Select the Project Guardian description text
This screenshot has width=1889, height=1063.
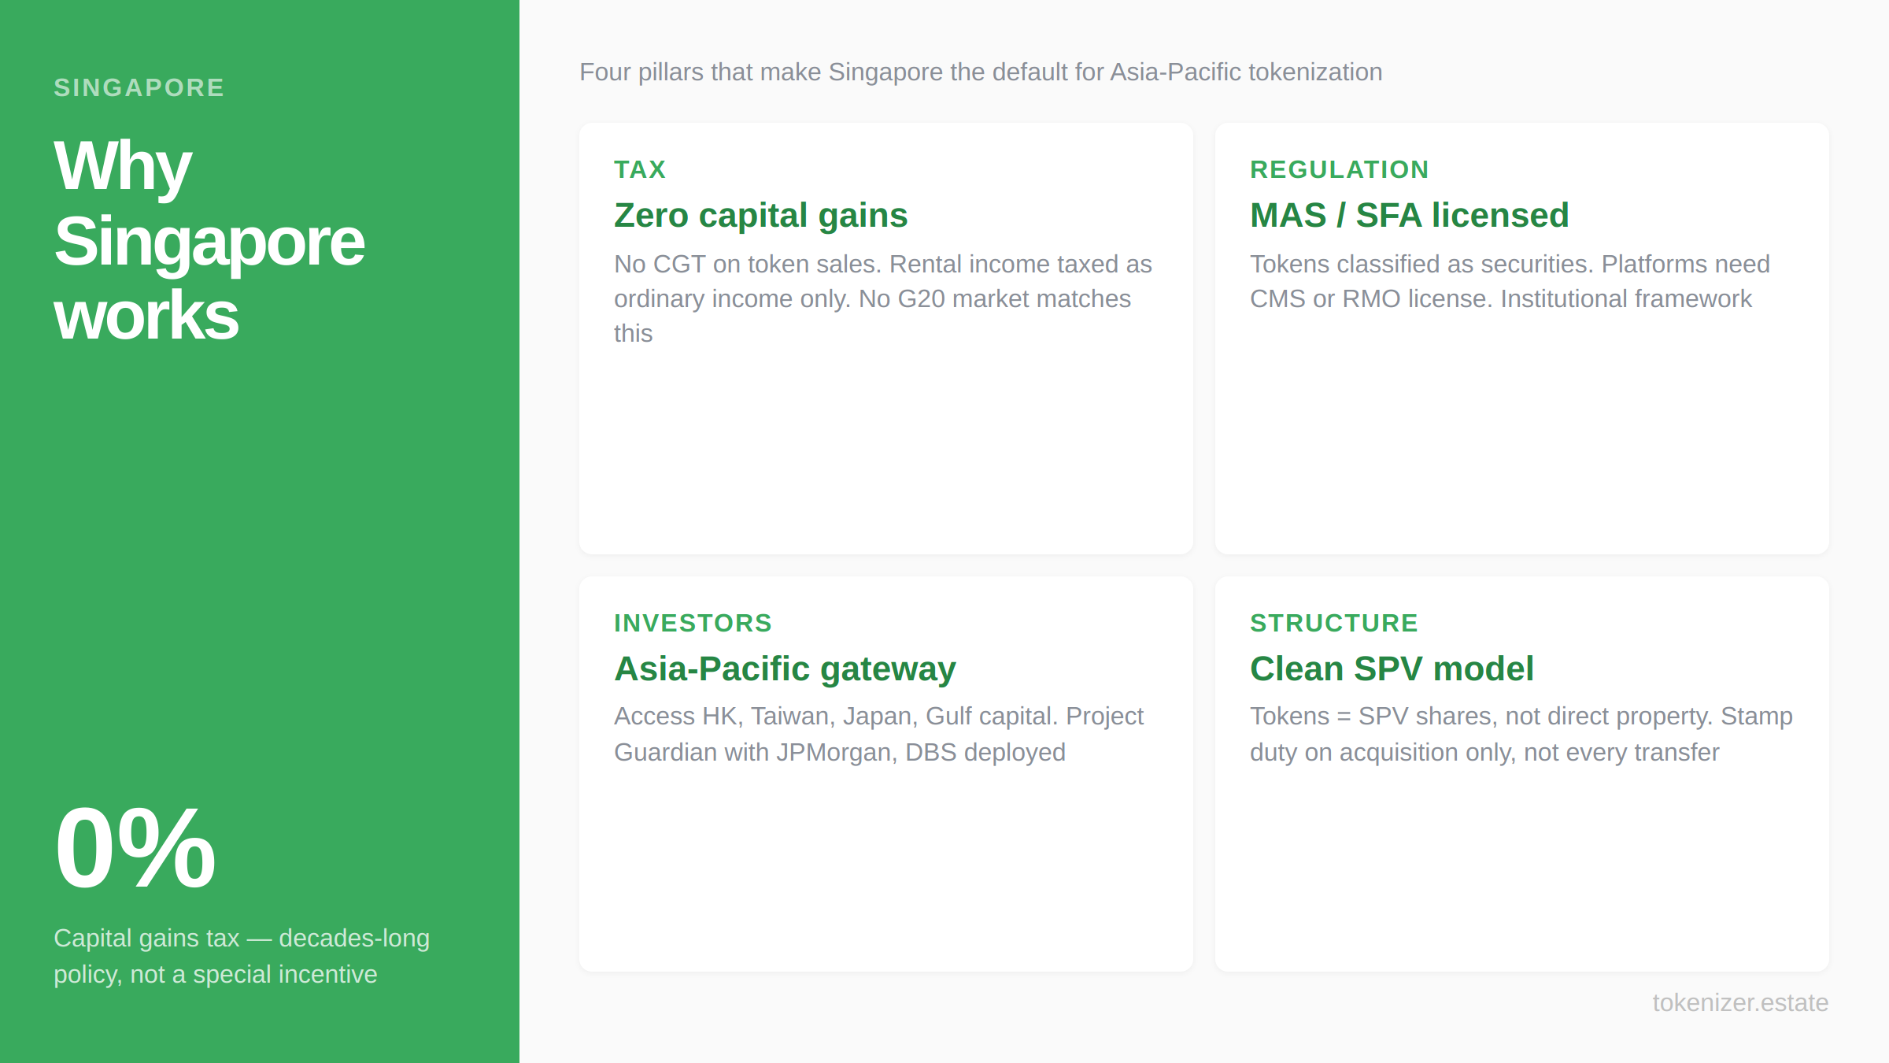pos(878,733)
